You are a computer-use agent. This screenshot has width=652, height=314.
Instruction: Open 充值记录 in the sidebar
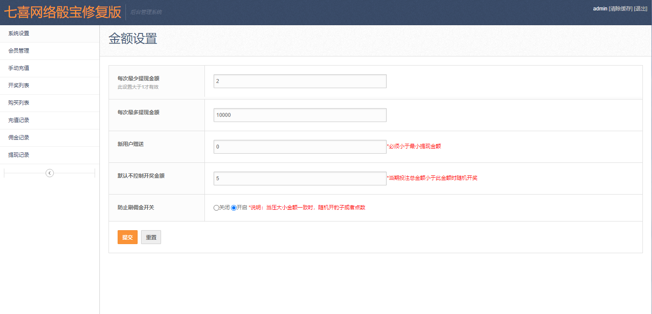[x=19, y=120]
